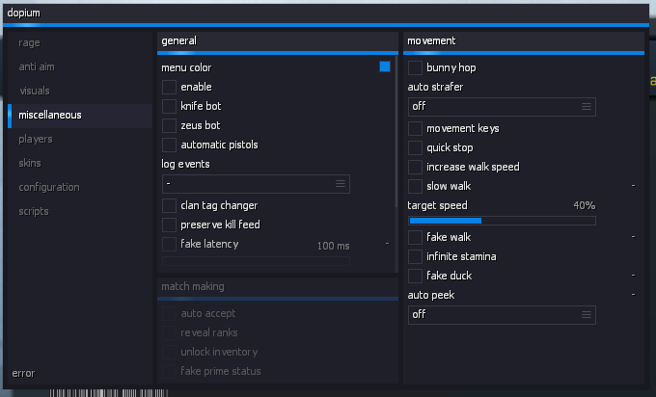Click the auto peek dropdown list icon
The image size is (656, 397).
coord(587,315)
